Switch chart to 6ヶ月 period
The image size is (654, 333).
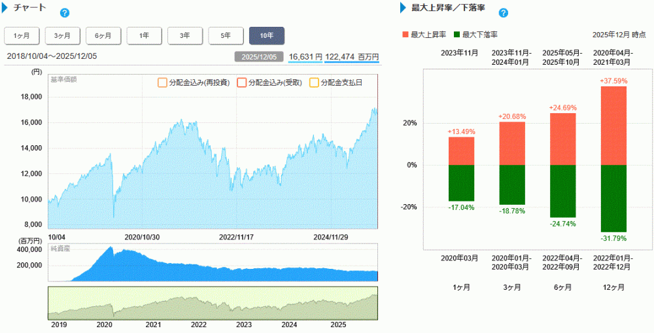pos(103,35)
